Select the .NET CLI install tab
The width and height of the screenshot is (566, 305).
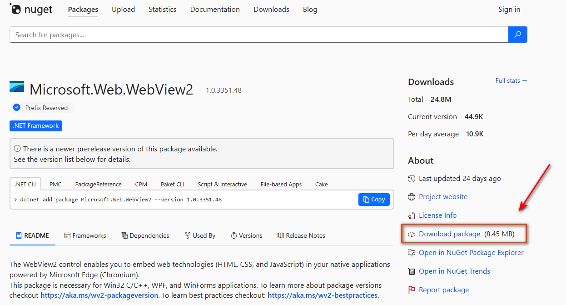tap(25, 184)
